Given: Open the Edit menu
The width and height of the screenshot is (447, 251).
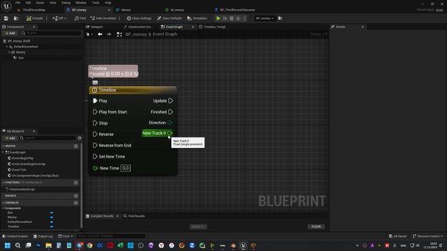Looking at the screenshot, I should (x=28, y=3).
